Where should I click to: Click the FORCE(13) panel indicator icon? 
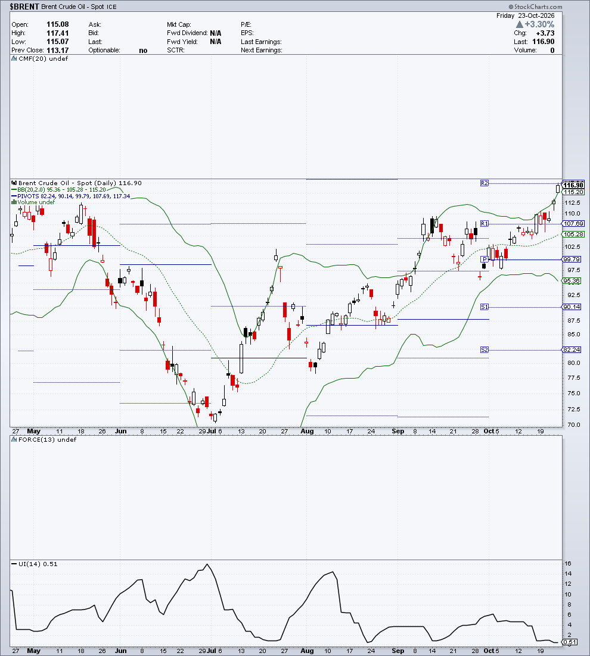[x=14, y=440]
